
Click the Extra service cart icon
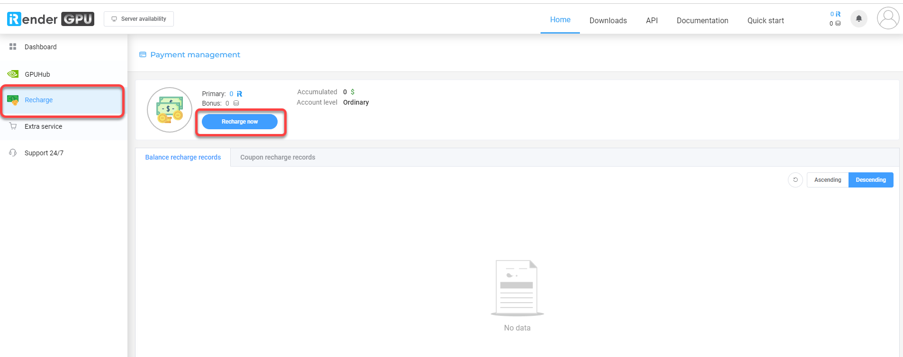click(x=13, y=126)
